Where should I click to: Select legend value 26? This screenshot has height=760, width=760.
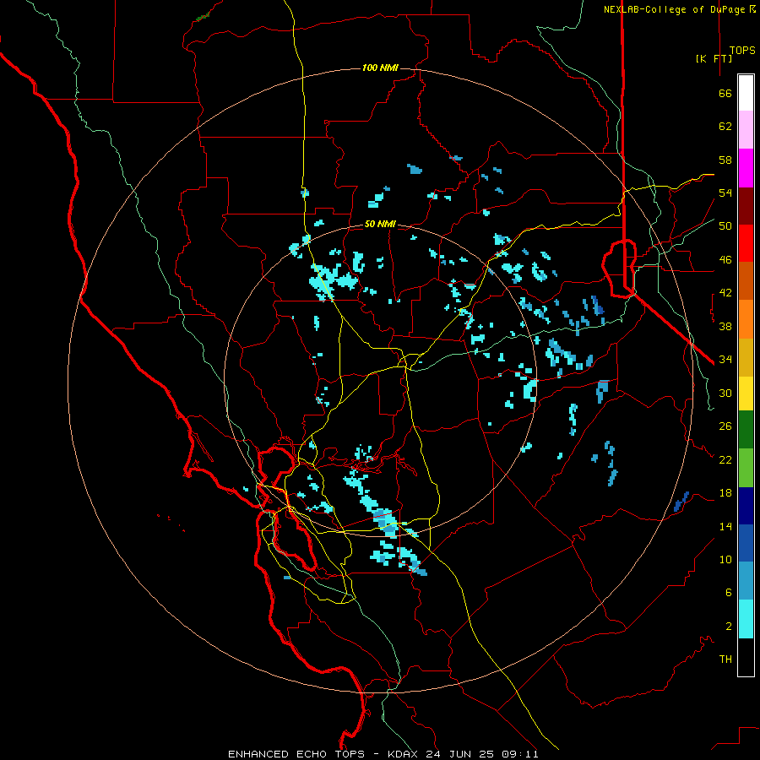pos(725,426)
